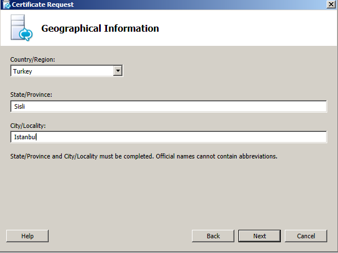Cancel the certificate request wizard
The height and width of the screenshot is (253, 338).
click(x=306, y=236)
